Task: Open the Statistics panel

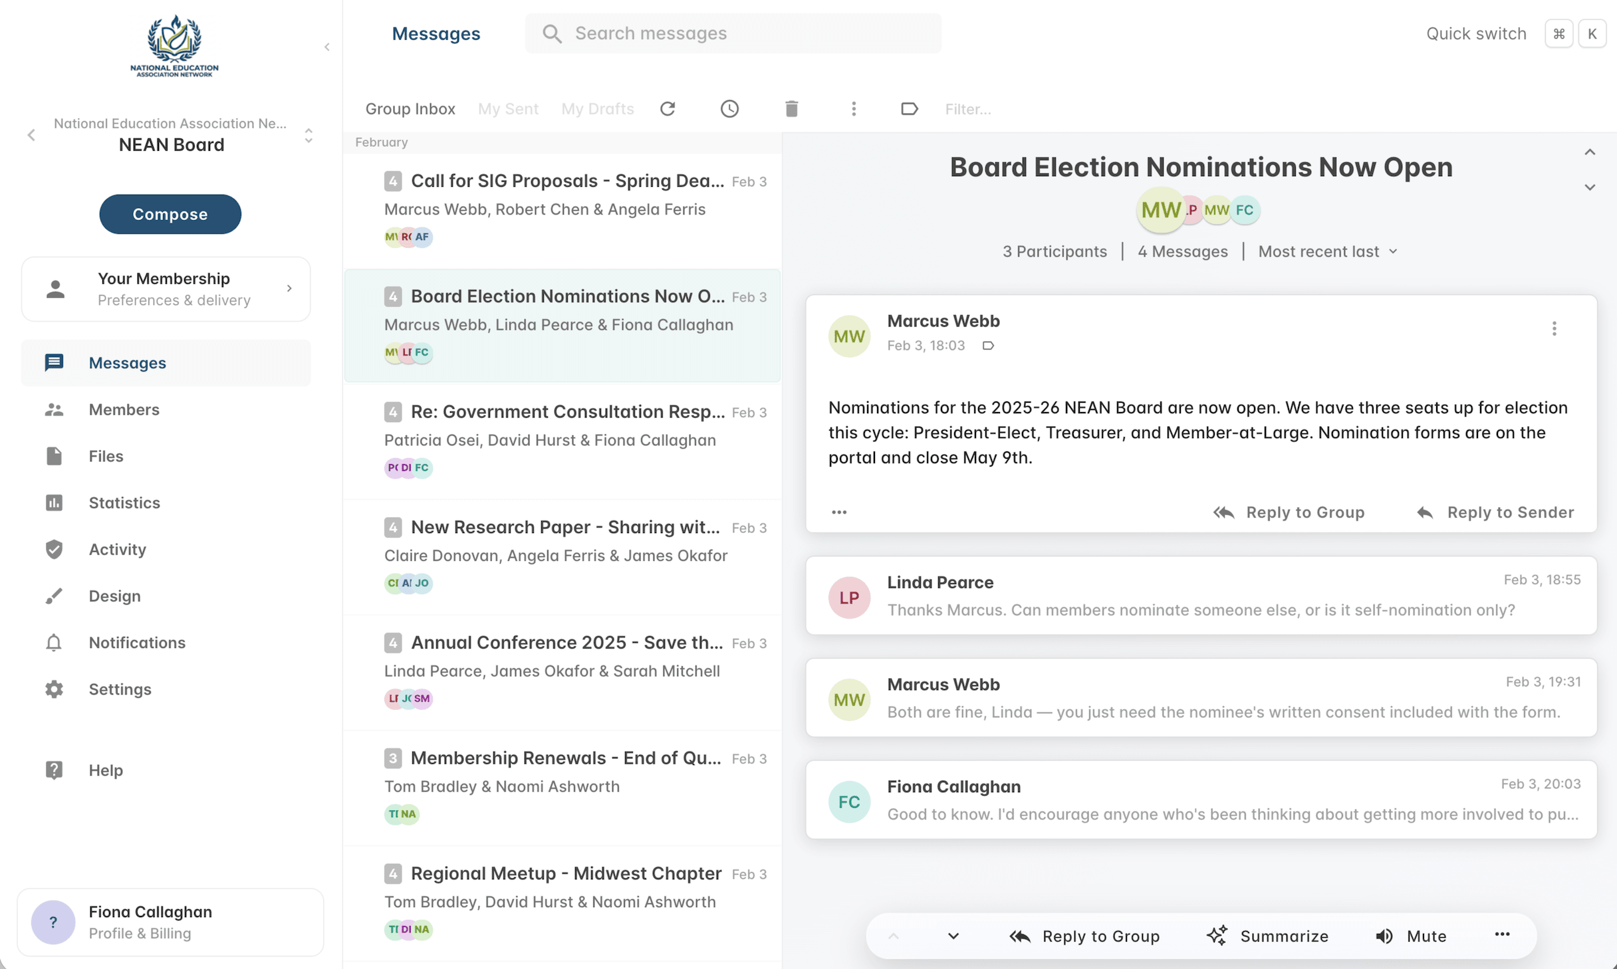Action: tap(124, 503)
